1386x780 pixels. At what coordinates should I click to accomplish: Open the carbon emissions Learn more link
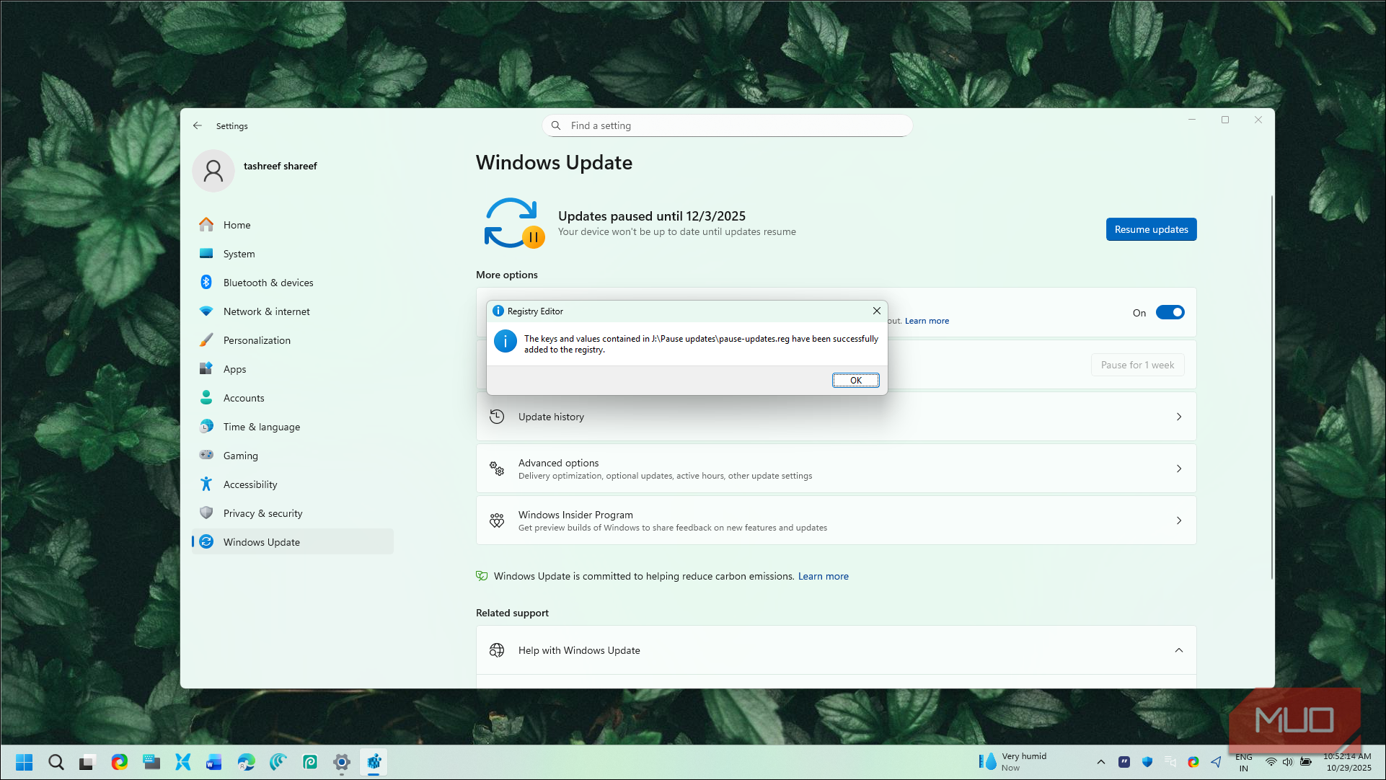pos(823,576)
